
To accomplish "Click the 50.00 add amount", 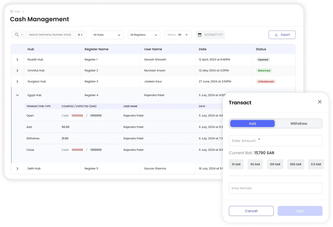I will (66, 127).
